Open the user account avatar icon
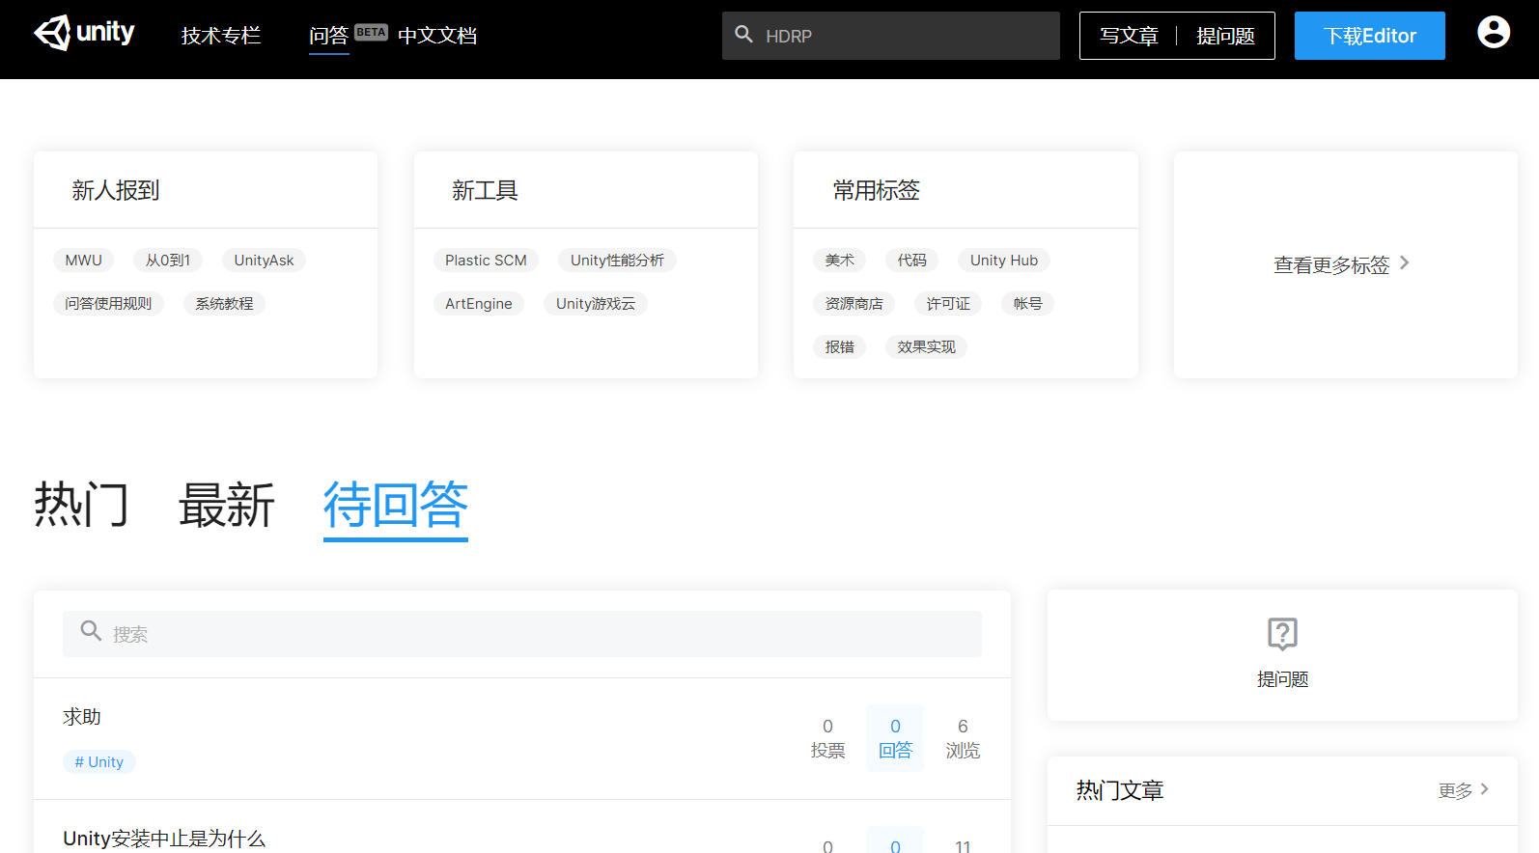Viewport: 1539px width, 853px height. point(1494,32)
